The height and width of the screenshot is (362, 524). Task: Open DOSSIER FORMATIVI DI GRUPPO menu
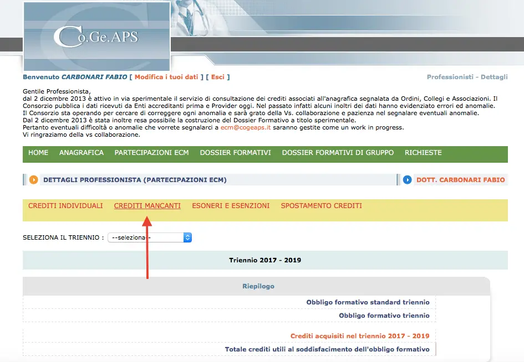[338, 153]
